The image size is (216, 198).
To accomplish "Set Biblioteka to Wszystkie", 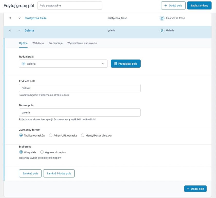I will [21, 152].
